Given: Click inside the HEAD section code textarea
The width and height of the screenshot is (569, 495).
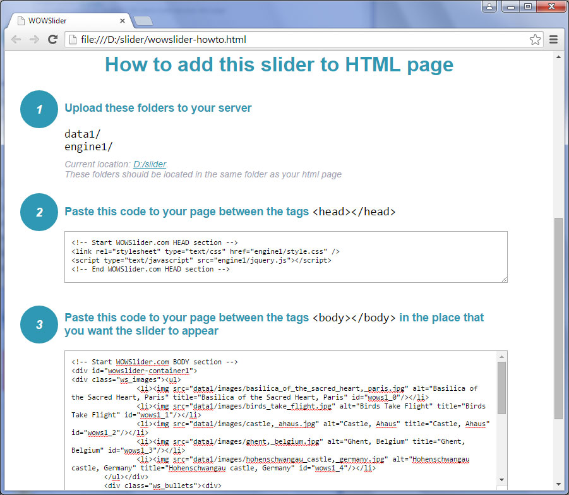Looking at the screenshot, I should [286, 257].
